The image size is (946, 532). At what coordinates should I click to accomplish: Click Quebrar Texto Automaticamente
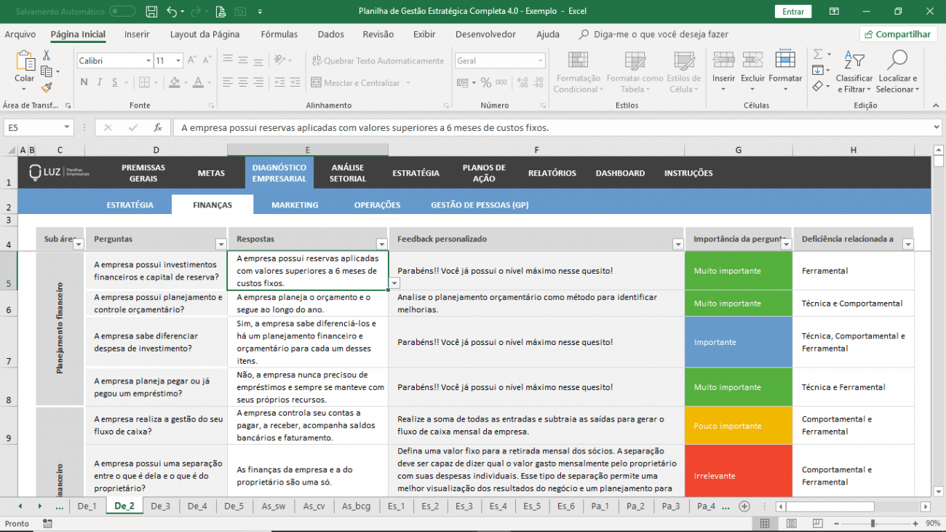click(378, 60)
